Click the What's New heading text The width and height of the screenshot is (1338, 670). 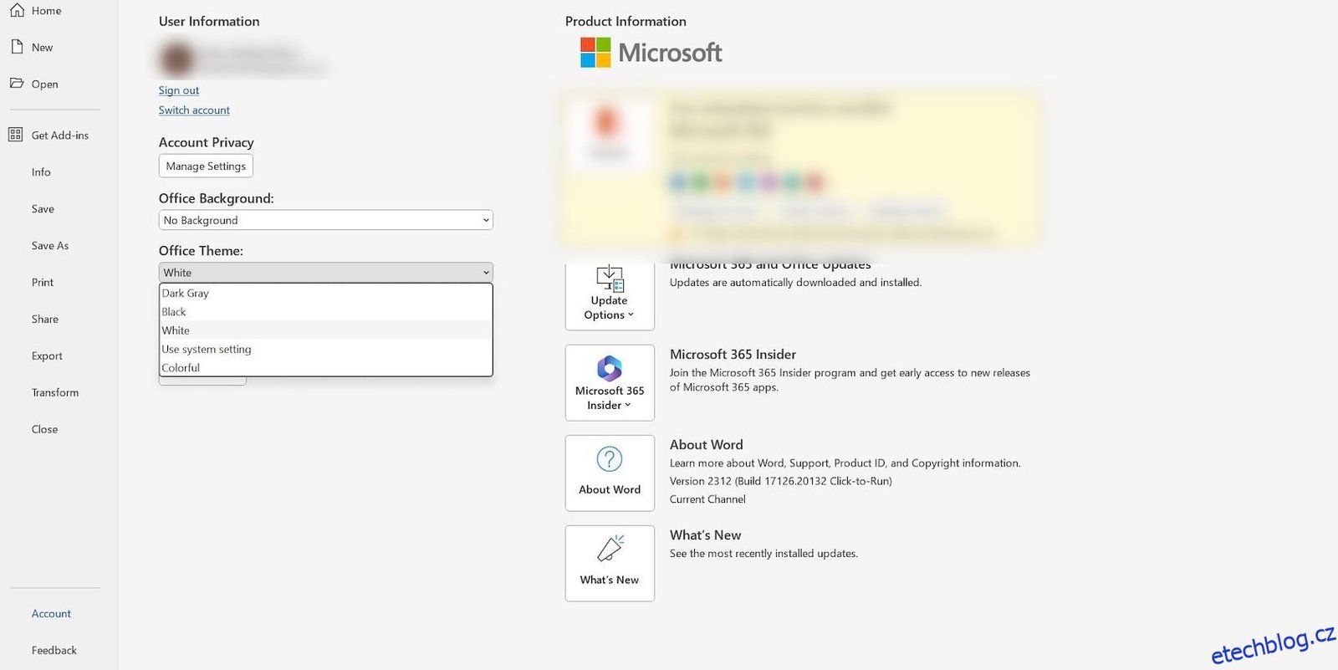(x=705, y=535)
